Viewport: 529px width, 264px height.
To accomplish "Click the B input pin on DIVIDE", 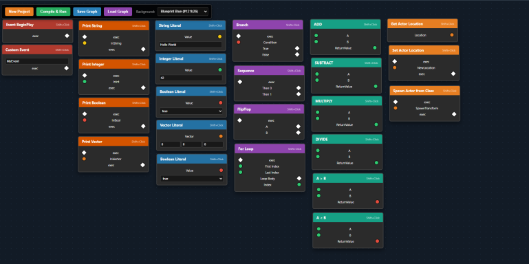I will [x=318, y=157].
